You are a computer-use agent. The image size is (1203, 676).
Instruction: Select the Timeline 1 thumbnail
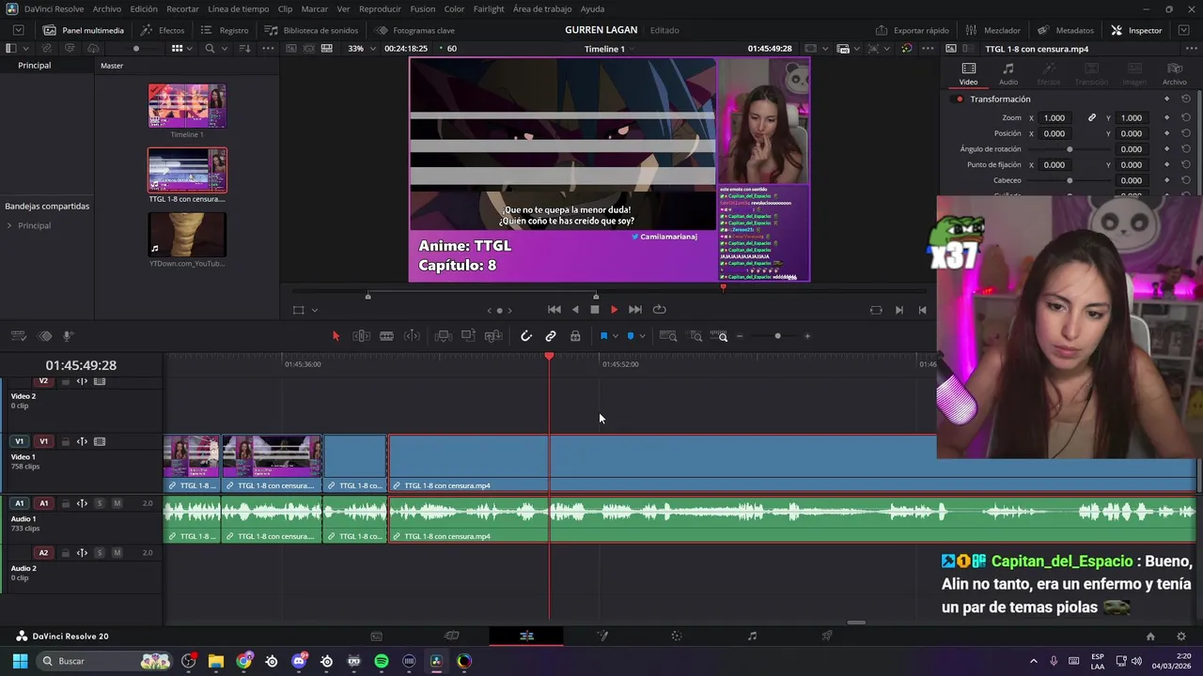click(187, 106)
